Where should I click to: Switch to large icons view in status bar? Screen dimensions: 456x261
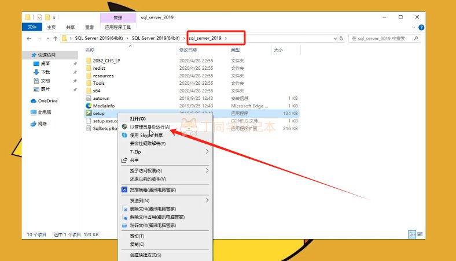point(420,234)
